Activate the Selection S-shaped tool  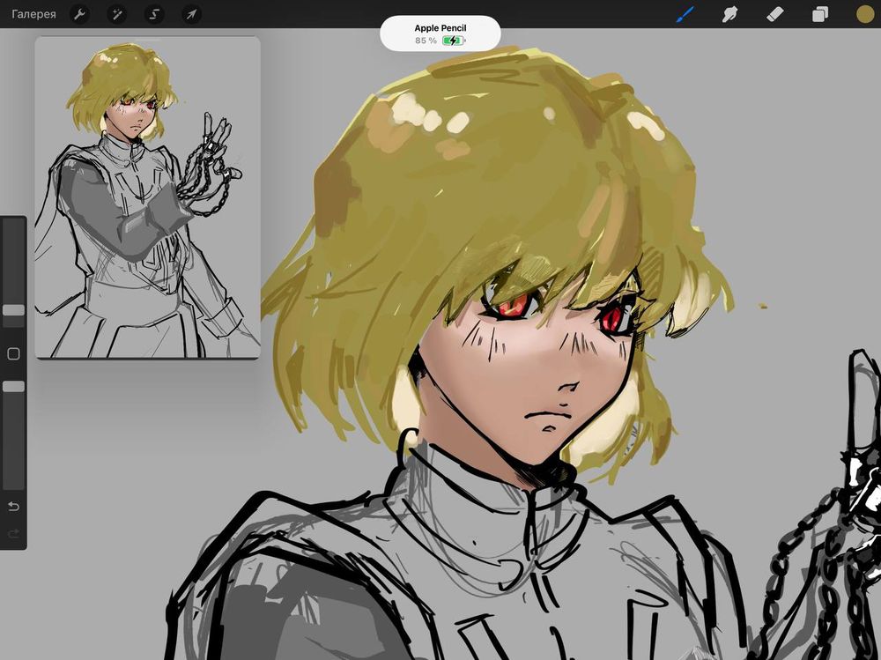[154, 14]
